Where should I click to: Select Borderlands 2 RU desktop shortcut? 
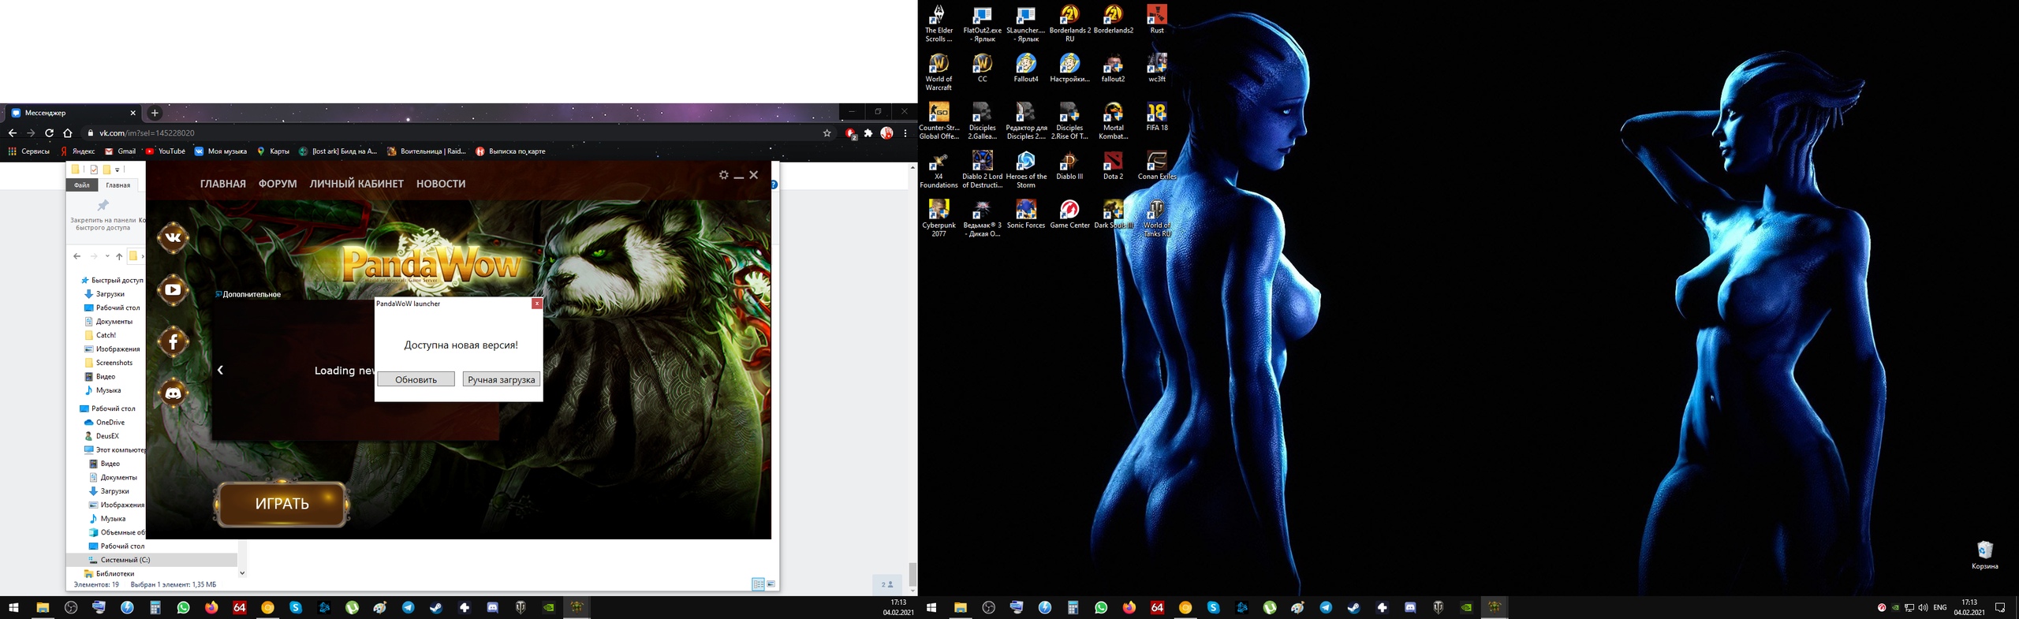tap(1070, 24)
